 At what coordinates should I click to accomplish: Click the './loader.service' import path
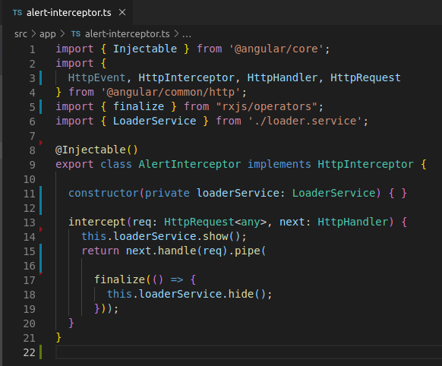pyautogui.click(x=305, y=121)
